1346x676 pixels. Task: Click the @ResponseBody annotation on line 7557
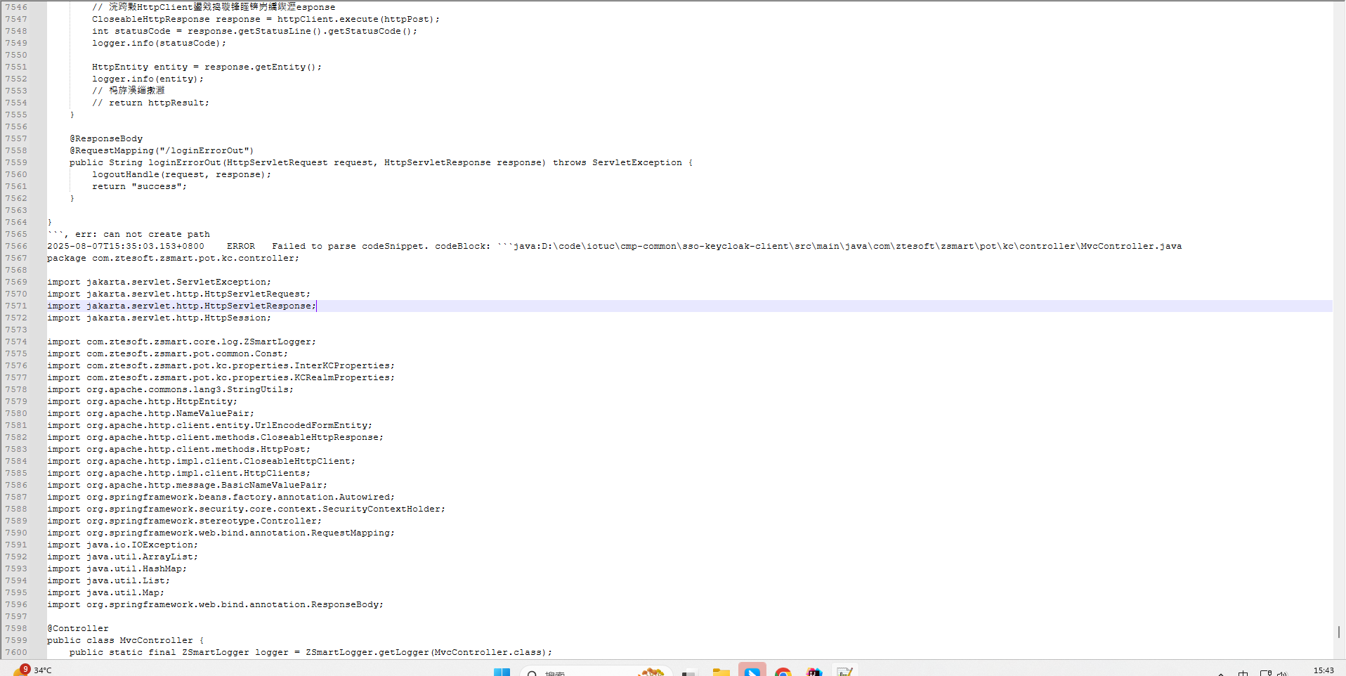106,138
